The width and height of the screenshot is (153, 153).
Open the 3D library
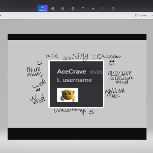pos(113,8)
